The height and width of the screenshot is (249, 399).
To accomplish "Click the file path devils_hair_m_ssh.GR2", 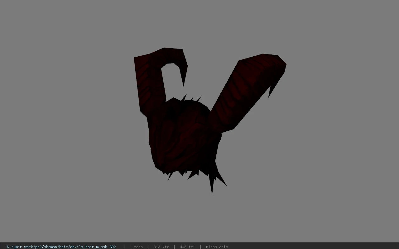I will (x=61, y=247).
